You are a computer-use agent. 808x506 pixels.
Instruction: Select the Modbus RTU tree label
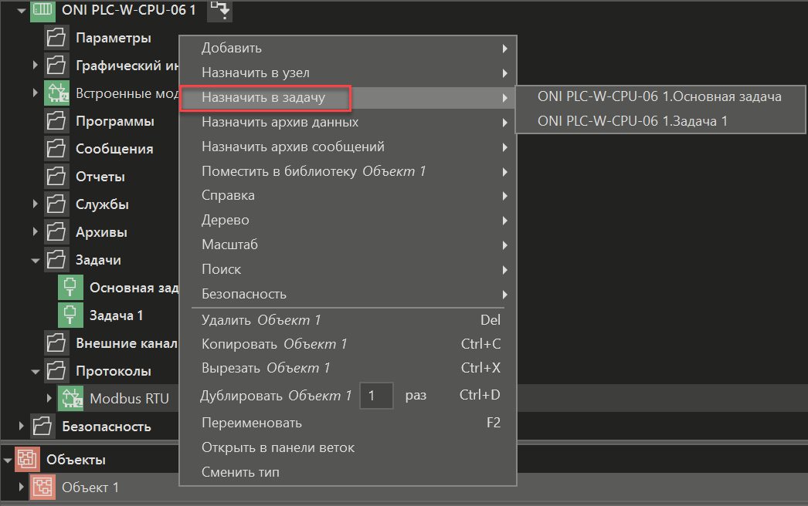point(129,399)
